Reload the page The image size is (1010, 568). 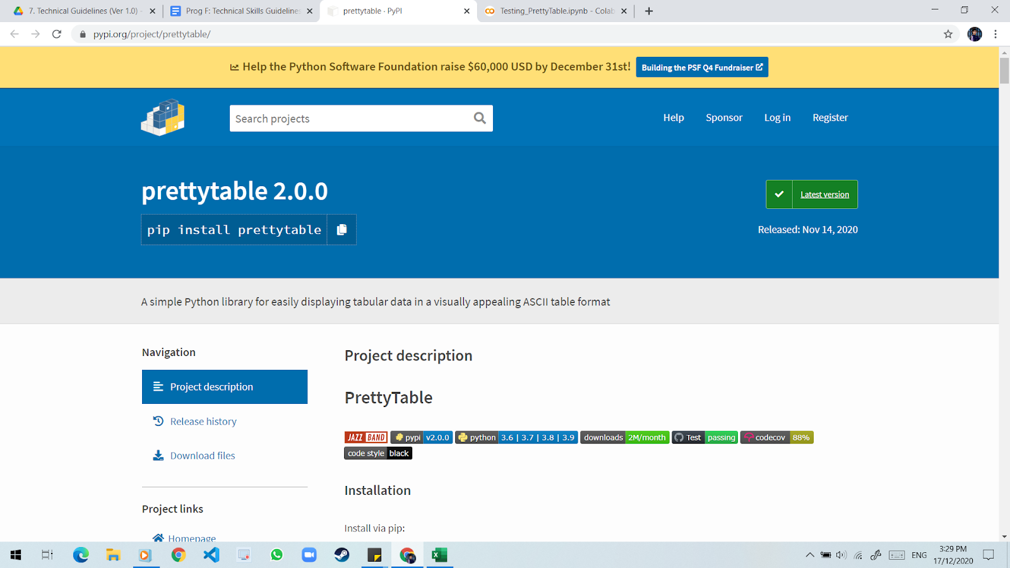(x=57, y=34)
